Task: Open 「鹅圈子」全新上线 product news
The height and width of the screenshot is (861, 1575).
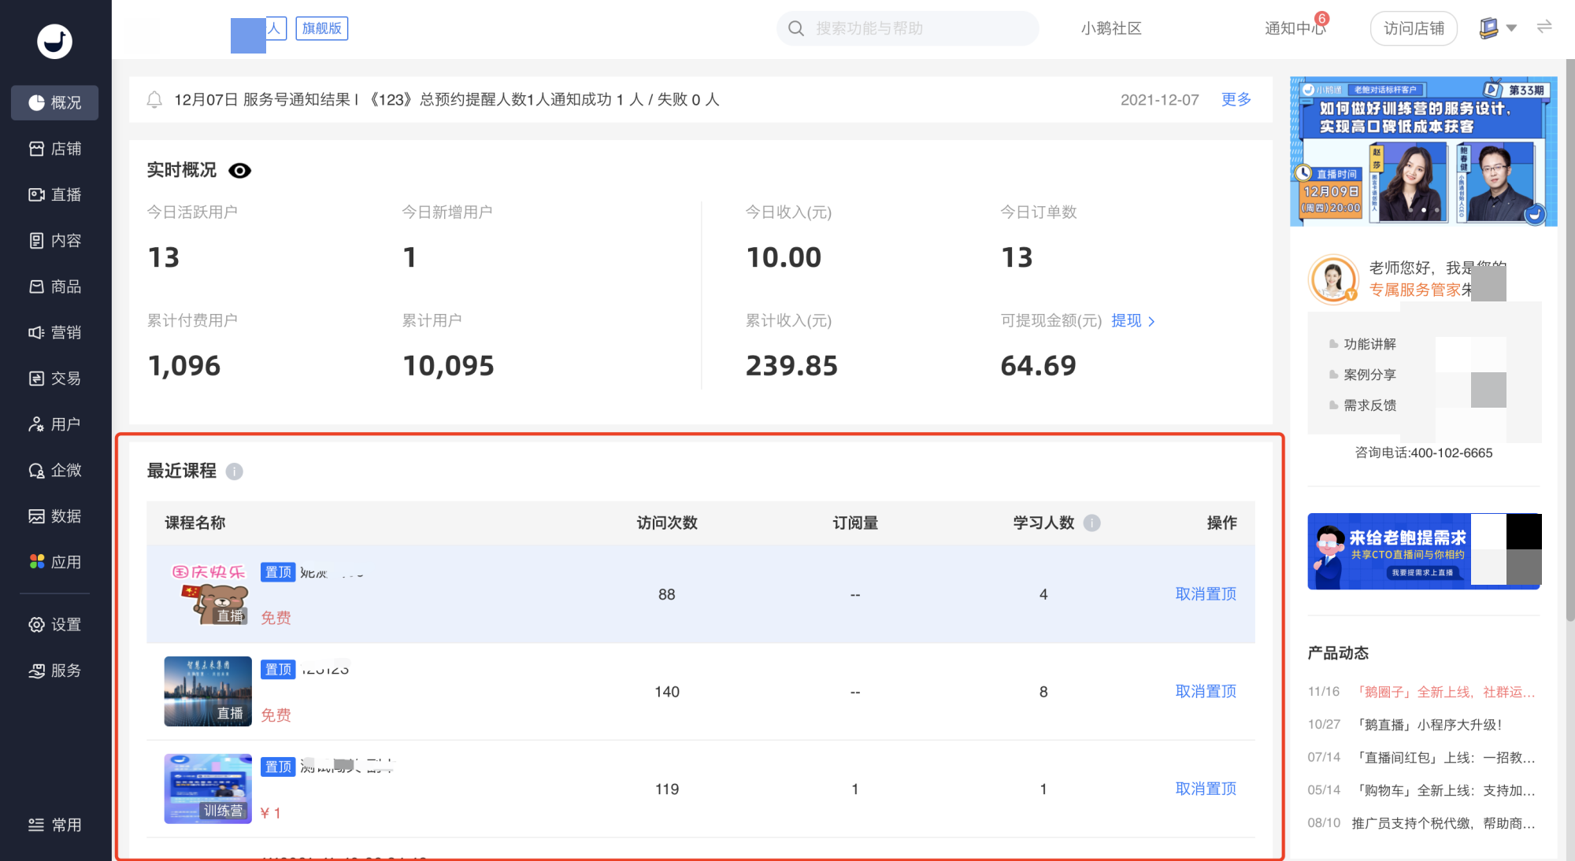Action: pyautogui.click(x=1443, y=693)
